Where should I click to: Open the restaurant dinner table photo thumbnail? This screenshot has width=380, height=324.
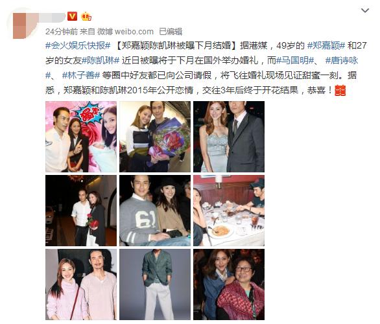(x=229, y=211)
